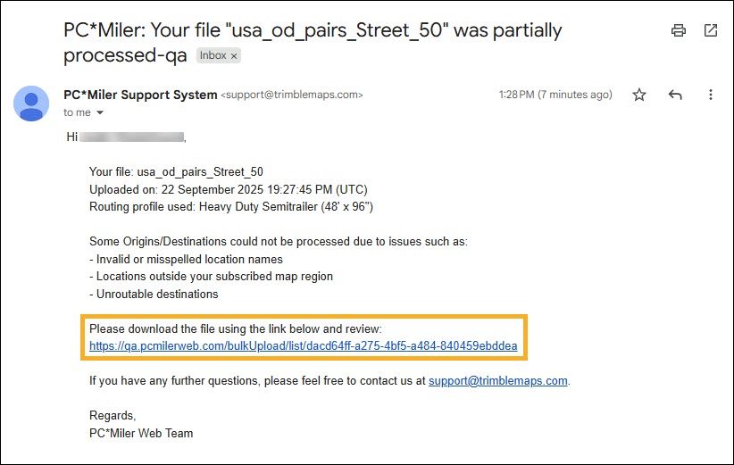Open the three-dot More options menu
The height and width of the screenshot is (465, 734).
click(x=711, y=95)
